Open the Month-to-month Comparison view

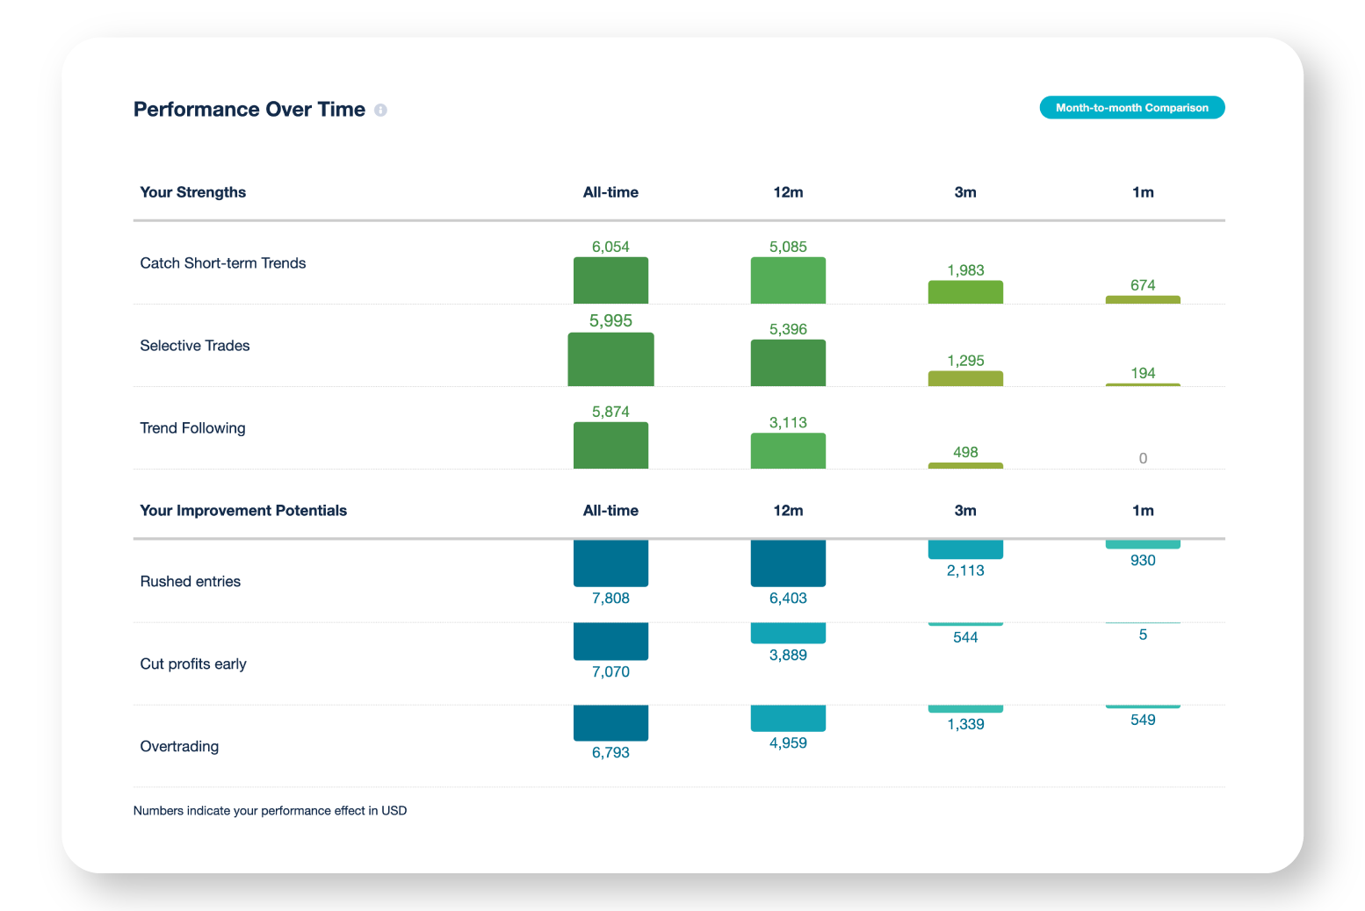click(x=1131, y=108)
